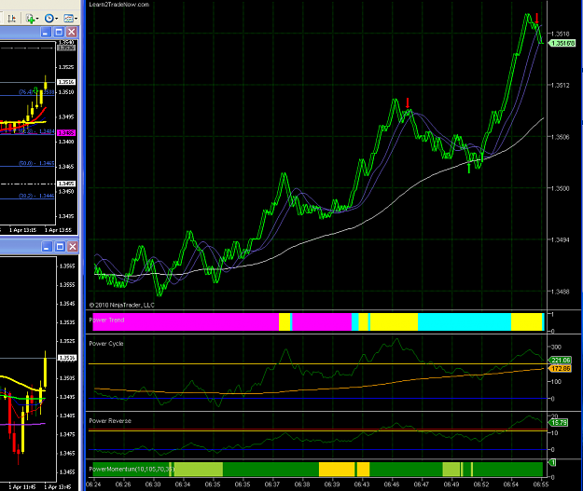The height and width of the screenshot is (491, 583).
Task: Maximize the upper left chart window
Action: pyautogui.click(x=59, y=32)
